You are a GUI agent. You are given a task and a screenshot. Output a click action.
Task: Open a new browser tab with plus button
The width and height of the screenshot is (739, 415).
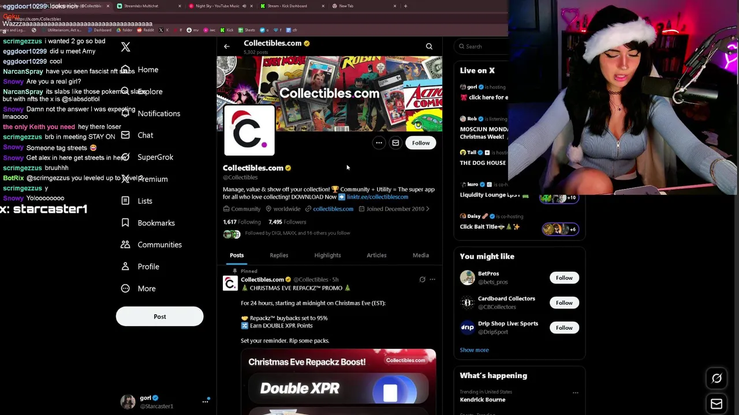pyautogui.click(x=405, y=6)
